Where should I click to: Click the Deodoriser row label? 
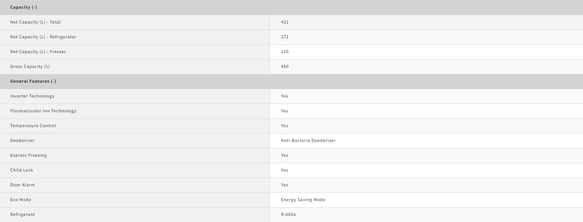coord(22,141)
